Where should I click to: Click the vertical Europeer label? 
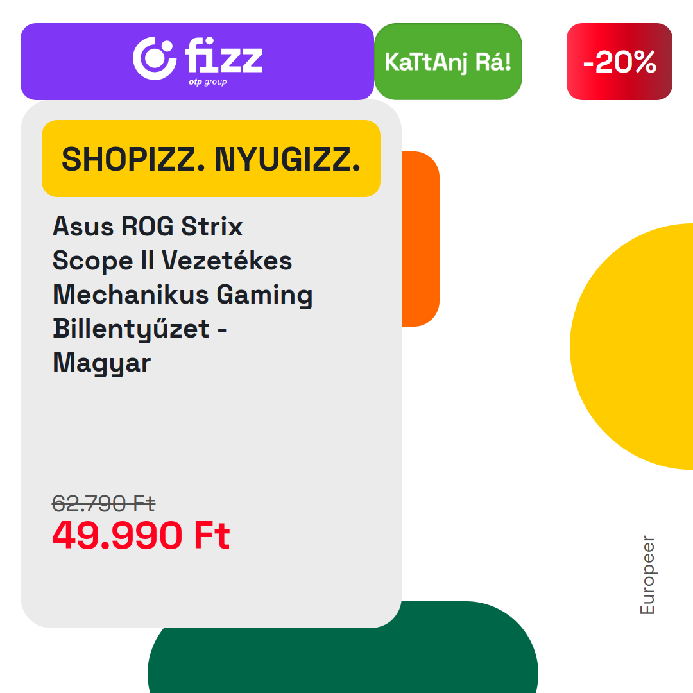(x=647, y=575)
